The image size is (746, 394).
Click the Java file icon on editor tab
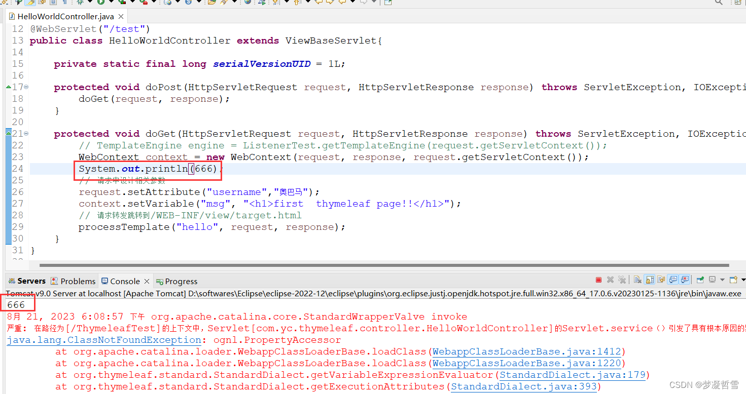coord(12,16)
